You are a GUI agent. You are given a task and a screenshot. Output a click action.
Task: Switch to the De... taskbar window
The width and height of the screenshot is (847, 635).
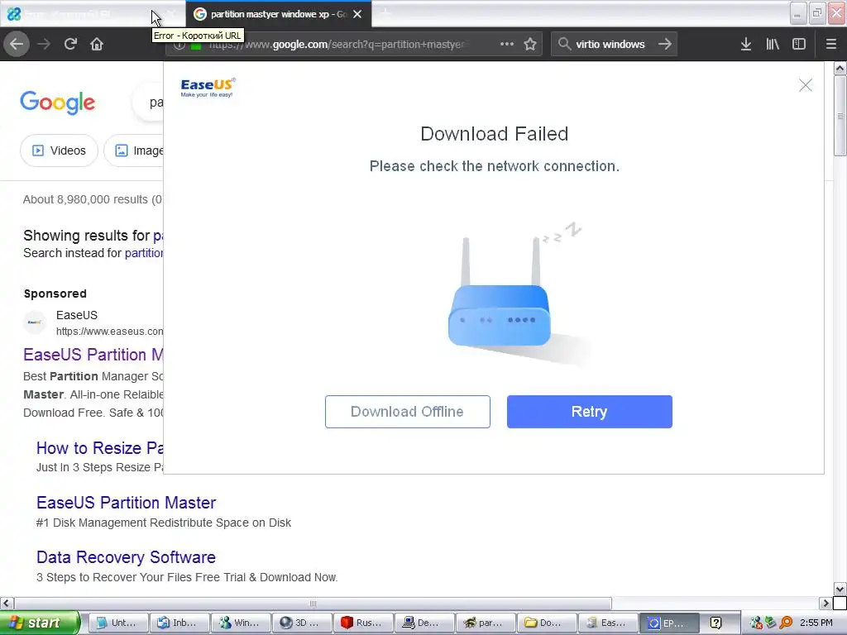coord(424,623)
